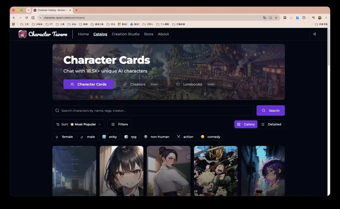Click the site info icon in address bar

(x=40, y=18)
